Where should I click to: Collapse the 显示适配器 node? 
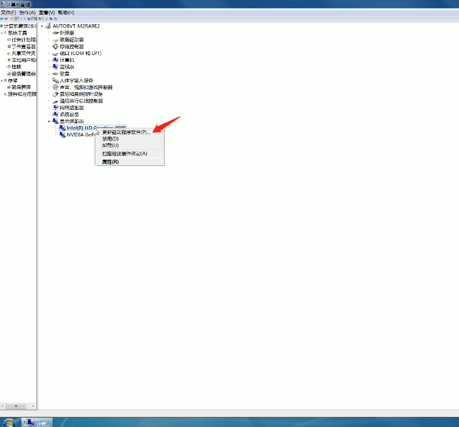[49, 121]
